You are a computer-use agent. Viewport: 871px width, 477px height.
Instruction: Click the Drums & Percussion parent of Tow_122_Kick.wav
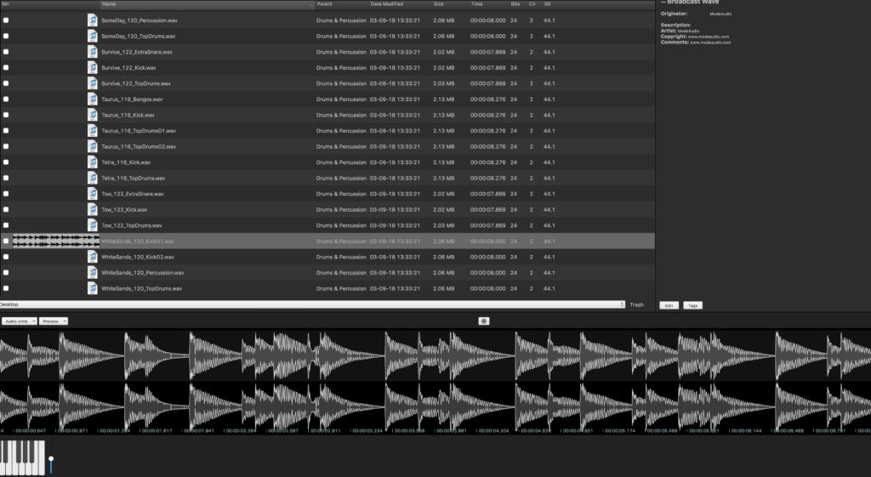pyautogui.click(x=341, y=210)
